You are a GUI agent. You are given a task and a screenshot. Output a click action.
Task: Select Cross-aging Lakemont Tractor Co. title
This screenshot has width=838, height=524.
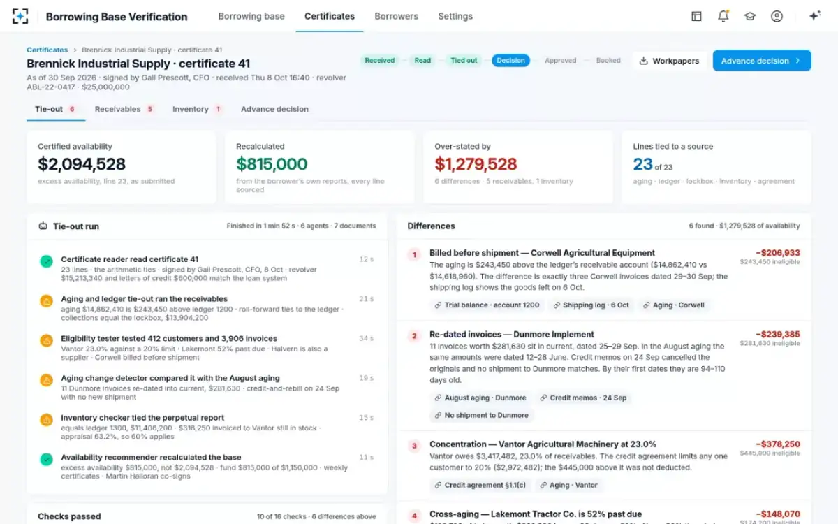(536, 514)
